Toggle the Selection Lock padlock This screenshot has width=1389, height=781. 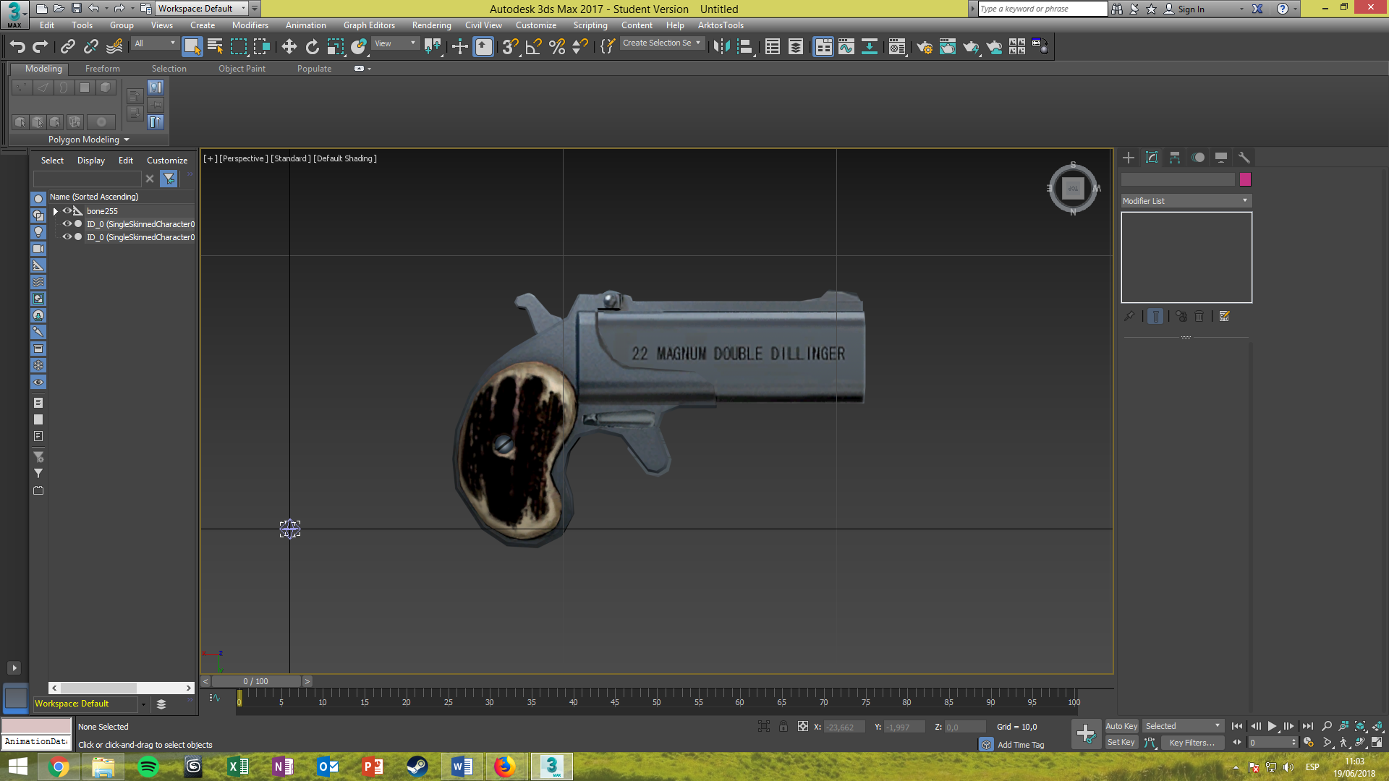click(783, 727)
